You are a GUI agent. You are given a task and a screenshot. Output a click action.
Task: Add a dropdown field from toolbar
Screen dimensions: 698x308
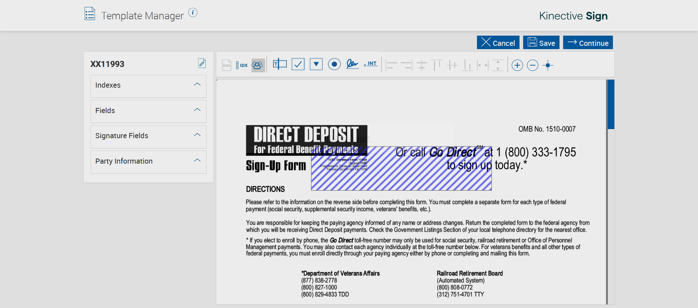(x=316, y=64)
